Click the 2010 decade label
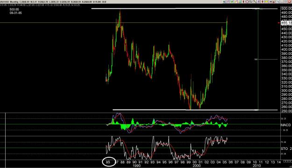This screenshot has height=168, width=292. pyautogui.click(x=256, y=166)
